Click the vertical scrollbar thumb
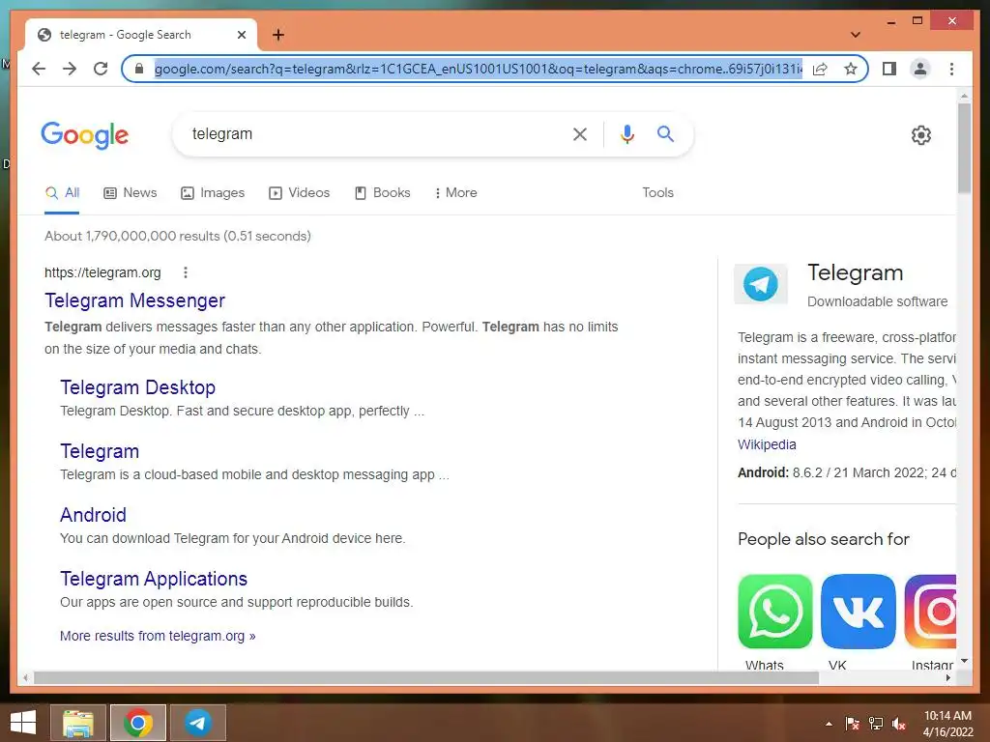The height and width of the screenshot is (742, 990). coord(964,147)
